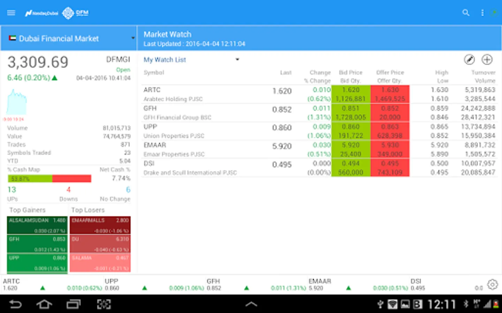Open the DFMGI intraday chart thumbnail
Screen dimensions: 502x313
click(x=16, y=102)
